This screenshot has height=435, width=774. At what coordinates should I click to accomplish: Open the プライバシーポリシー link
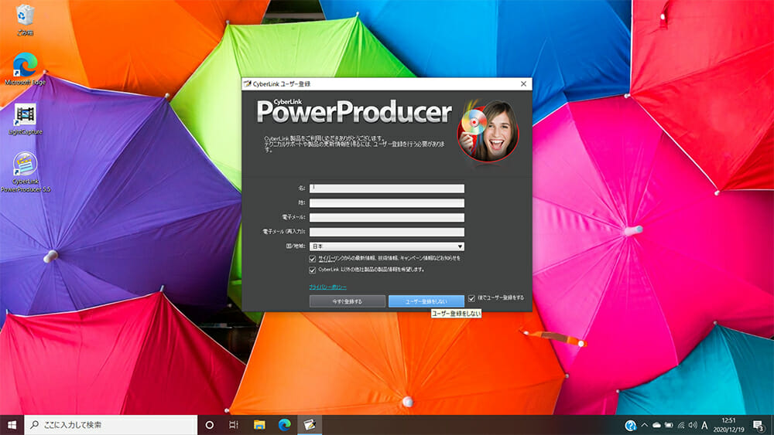click(x=327, y=287)
